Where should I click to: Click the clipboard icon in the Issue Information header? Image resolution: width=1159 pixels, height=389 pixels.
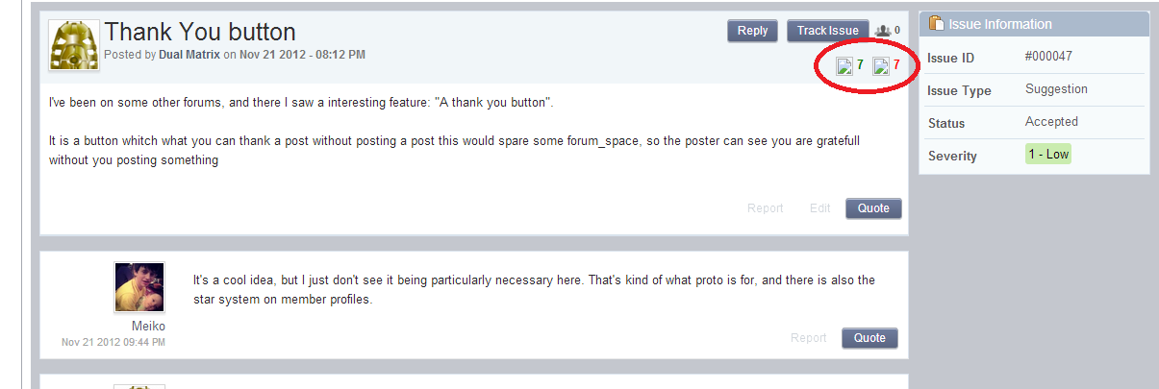coord(936,24)
